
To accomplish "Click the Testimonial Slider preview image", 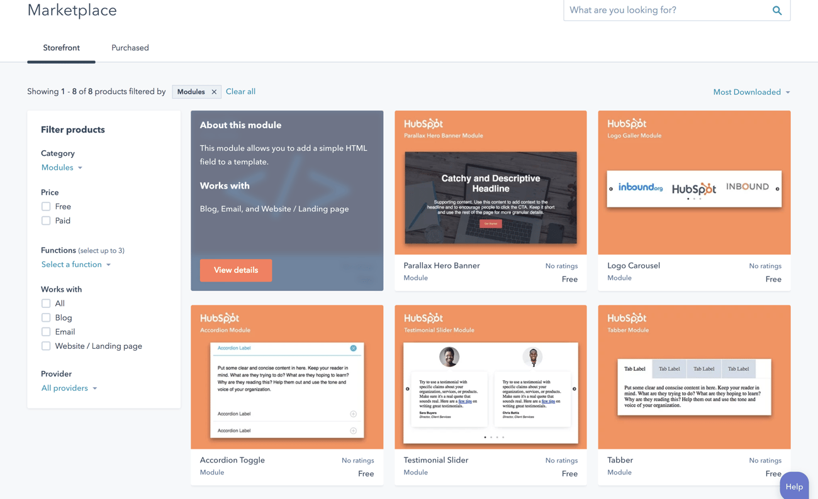I will (x=491, y=393).
